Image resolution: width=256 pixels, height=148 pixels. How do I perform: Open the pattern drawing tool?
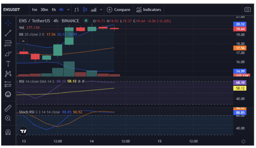(8, 74)
